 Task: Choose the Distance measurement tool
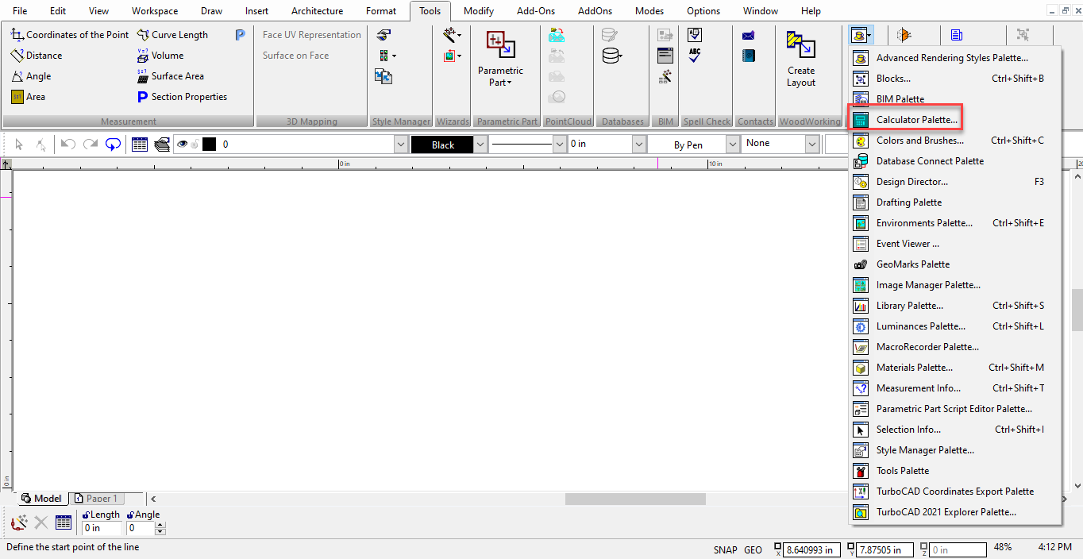(37, 56)
